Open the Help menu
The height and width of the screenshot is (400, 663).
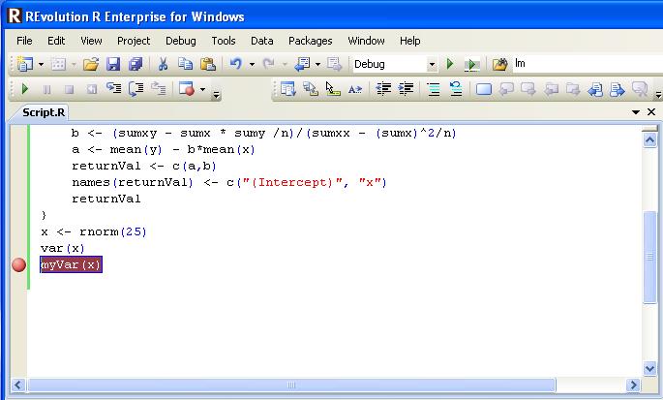click(409, 41)
